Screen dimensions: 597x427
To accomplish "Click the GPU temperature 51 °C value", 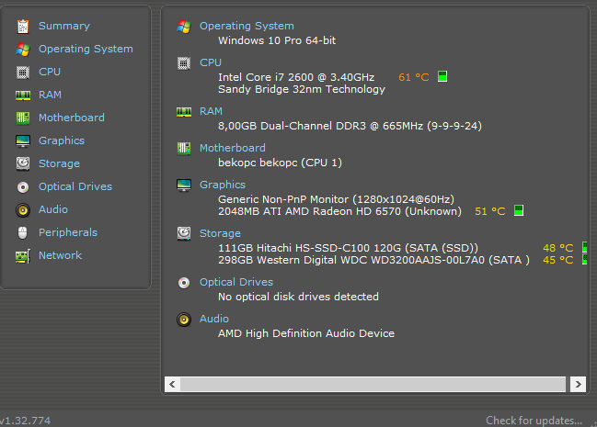I will (490, 211).
